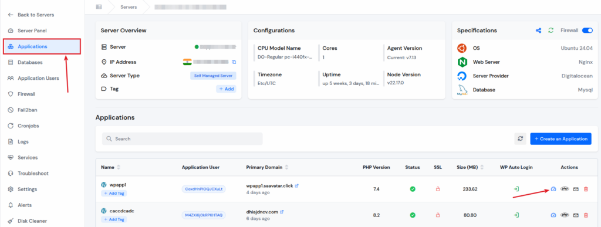Open wpapp1 application dashboard icon
The image size is (601, 227).
pos(553,189)
